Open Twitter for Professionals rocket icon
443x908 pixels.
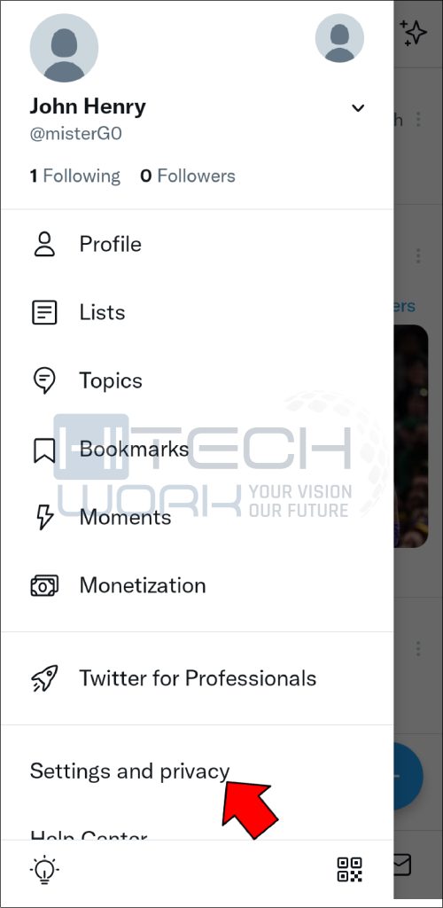point(44,678)
